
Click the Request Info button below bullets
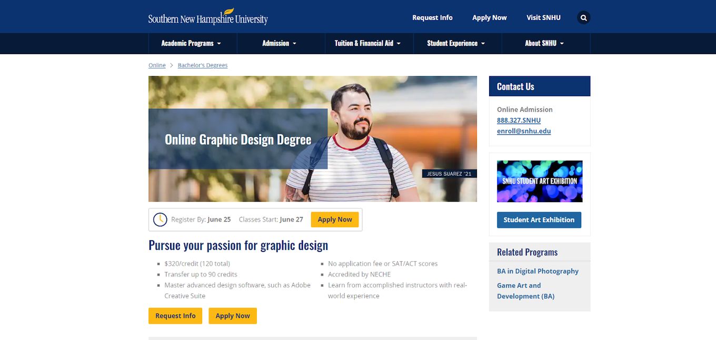pos(175,316)
